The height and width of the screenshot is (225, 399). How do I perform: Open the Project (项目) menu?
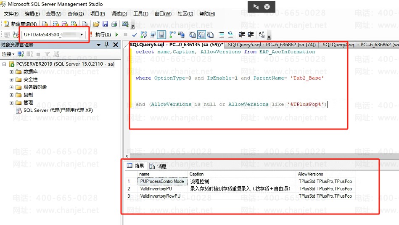coord(98,14)
